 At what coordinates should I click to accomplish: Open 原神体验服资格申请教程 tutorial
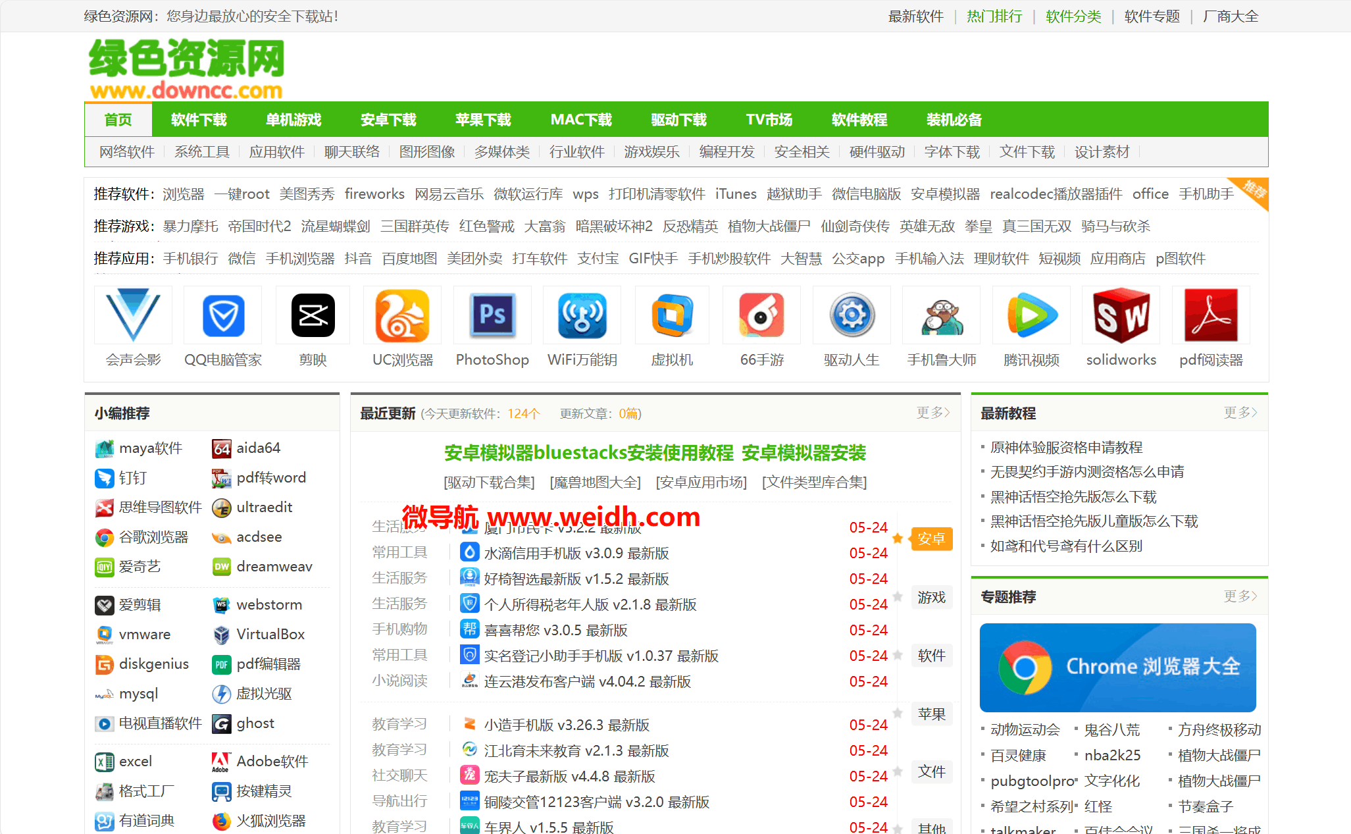pos(1066,448)
